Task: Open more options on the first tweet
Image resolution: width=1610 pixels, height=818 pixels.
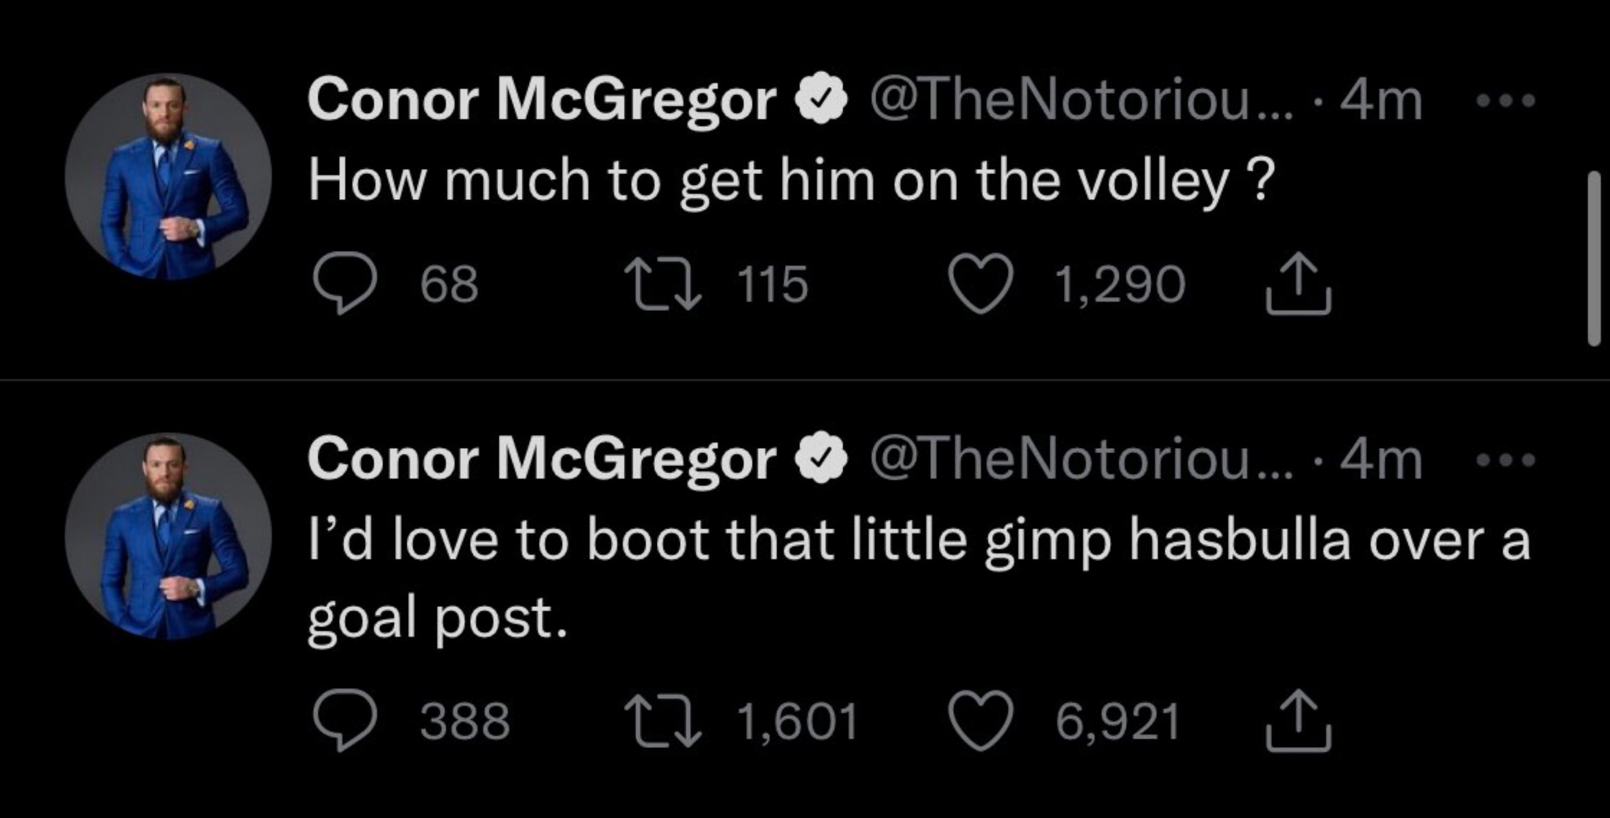Action: tap(1505, 101)
